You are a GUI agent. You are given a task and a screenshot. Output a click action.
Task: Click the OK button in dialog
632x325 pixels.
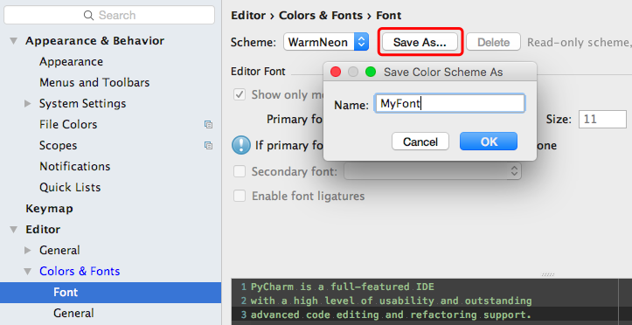point(489,142)
